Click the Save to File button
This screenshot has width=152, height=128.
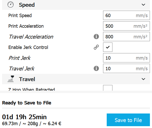128,120
